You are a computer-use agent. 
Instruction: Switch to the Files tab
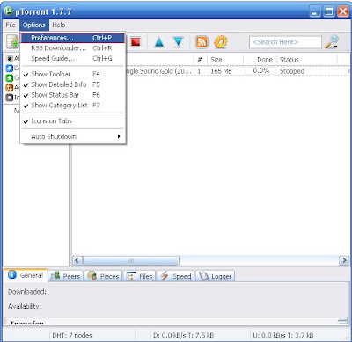point(140,276)
